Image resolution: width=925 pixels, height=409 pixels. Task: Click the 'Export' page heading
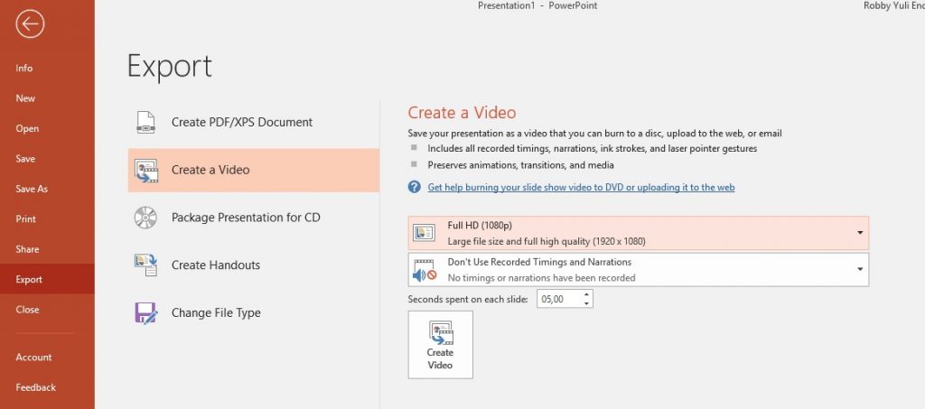pos(169,65)
